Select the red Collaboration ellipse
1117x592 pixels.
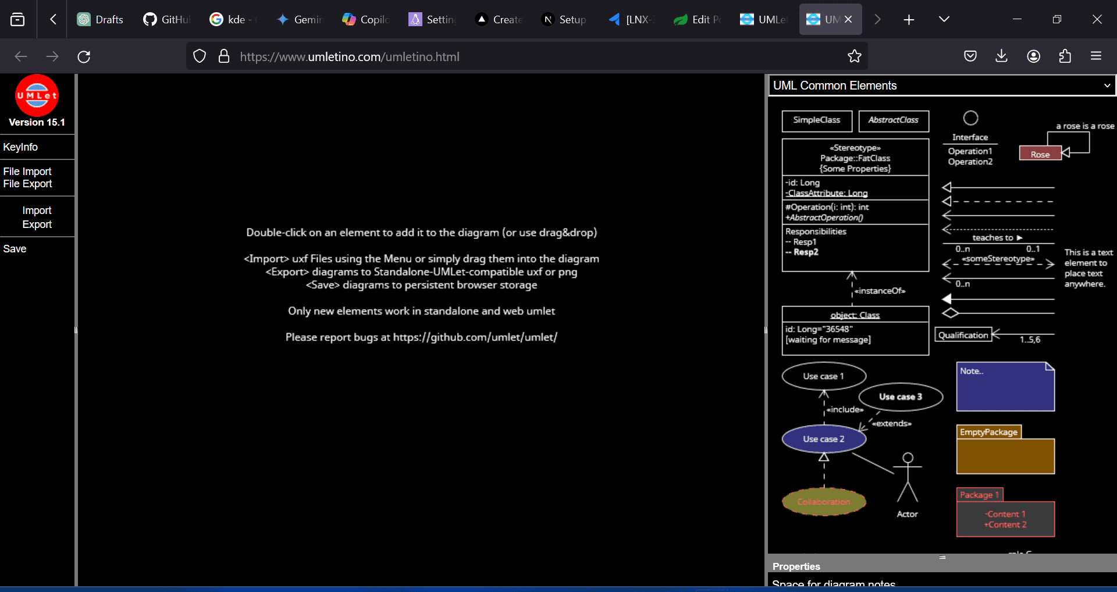(824, 501)
